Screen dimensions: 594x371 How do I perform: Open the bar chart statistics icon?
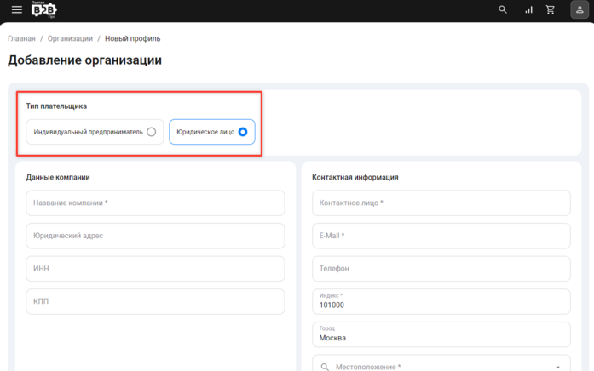pyautogui.click(x=528, y=10)
